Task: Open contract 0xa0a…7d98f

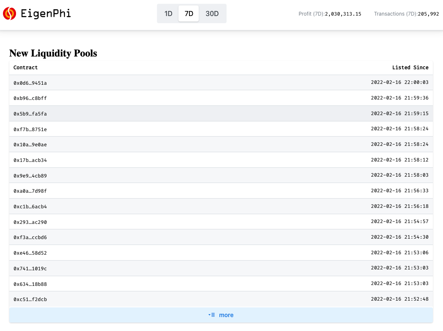Action: tap(30, 191)
